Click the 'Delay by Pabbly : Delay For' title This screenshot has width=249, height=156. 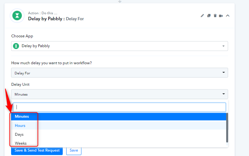pos(56,19)
